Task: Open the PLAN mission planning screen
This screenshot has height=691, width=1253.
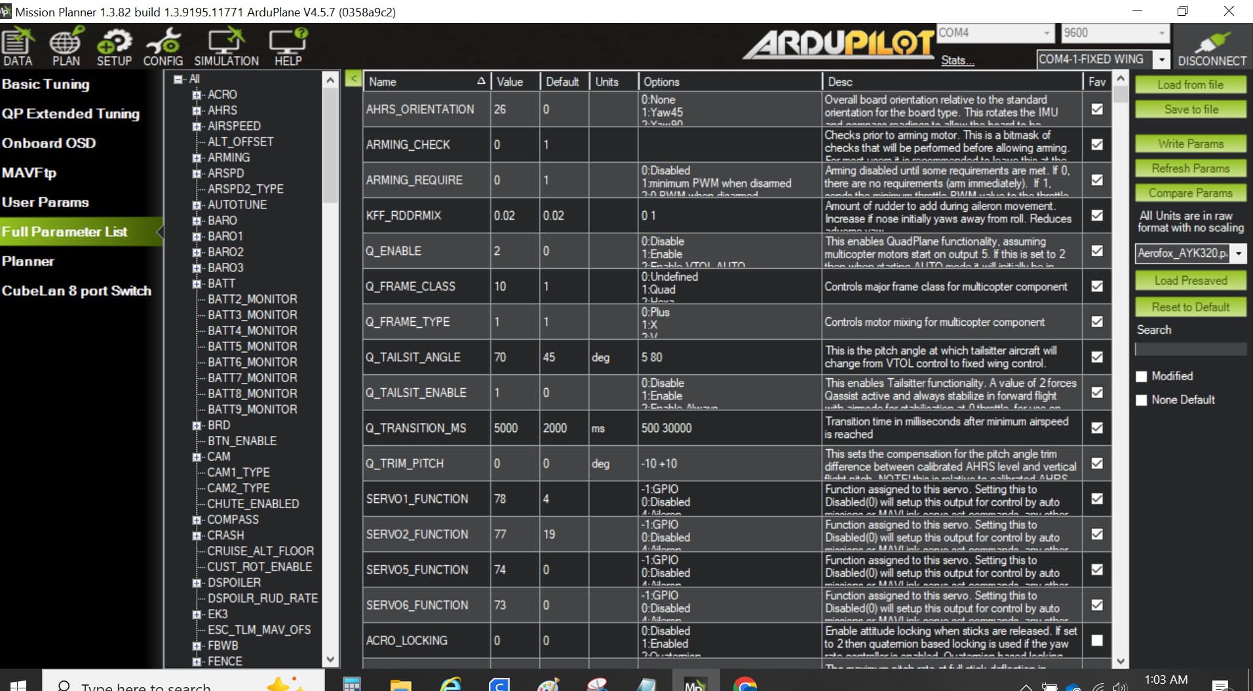Action: pyautogui.click(x=66, y=47)
